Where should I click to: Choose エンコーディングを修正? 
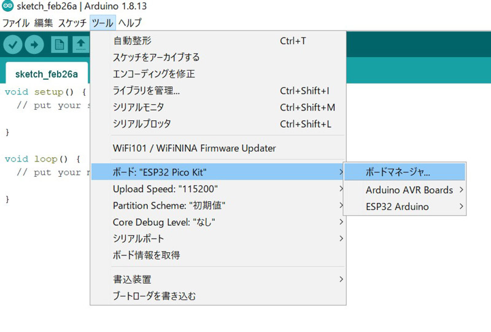[218, 74]
